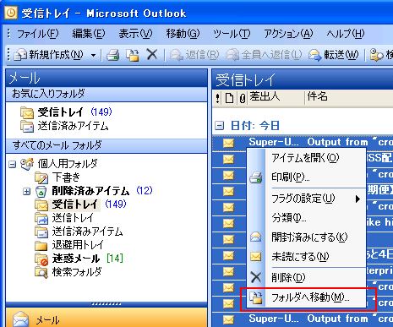The image size is (393, 327).
Task: Click the Outlook icon in the title bar
Action: pos(11,13)
